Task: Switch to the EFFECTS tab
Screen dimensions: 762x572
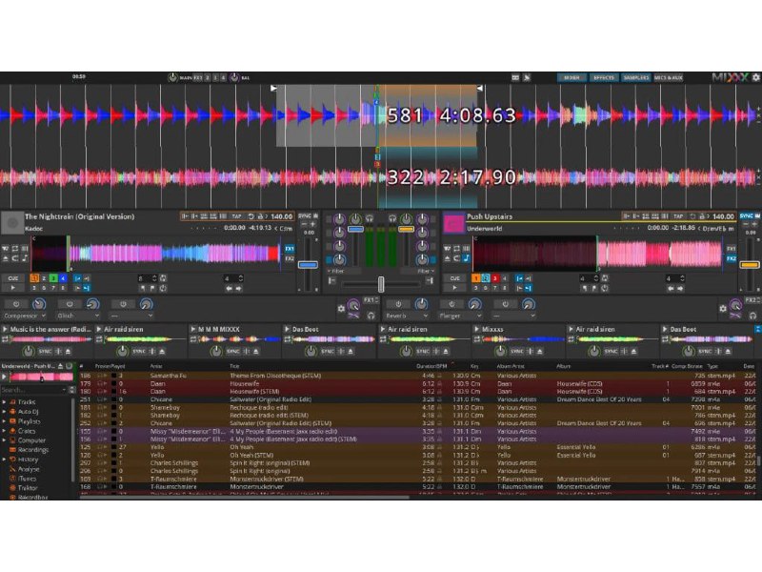Action: [x=604, y=77]
